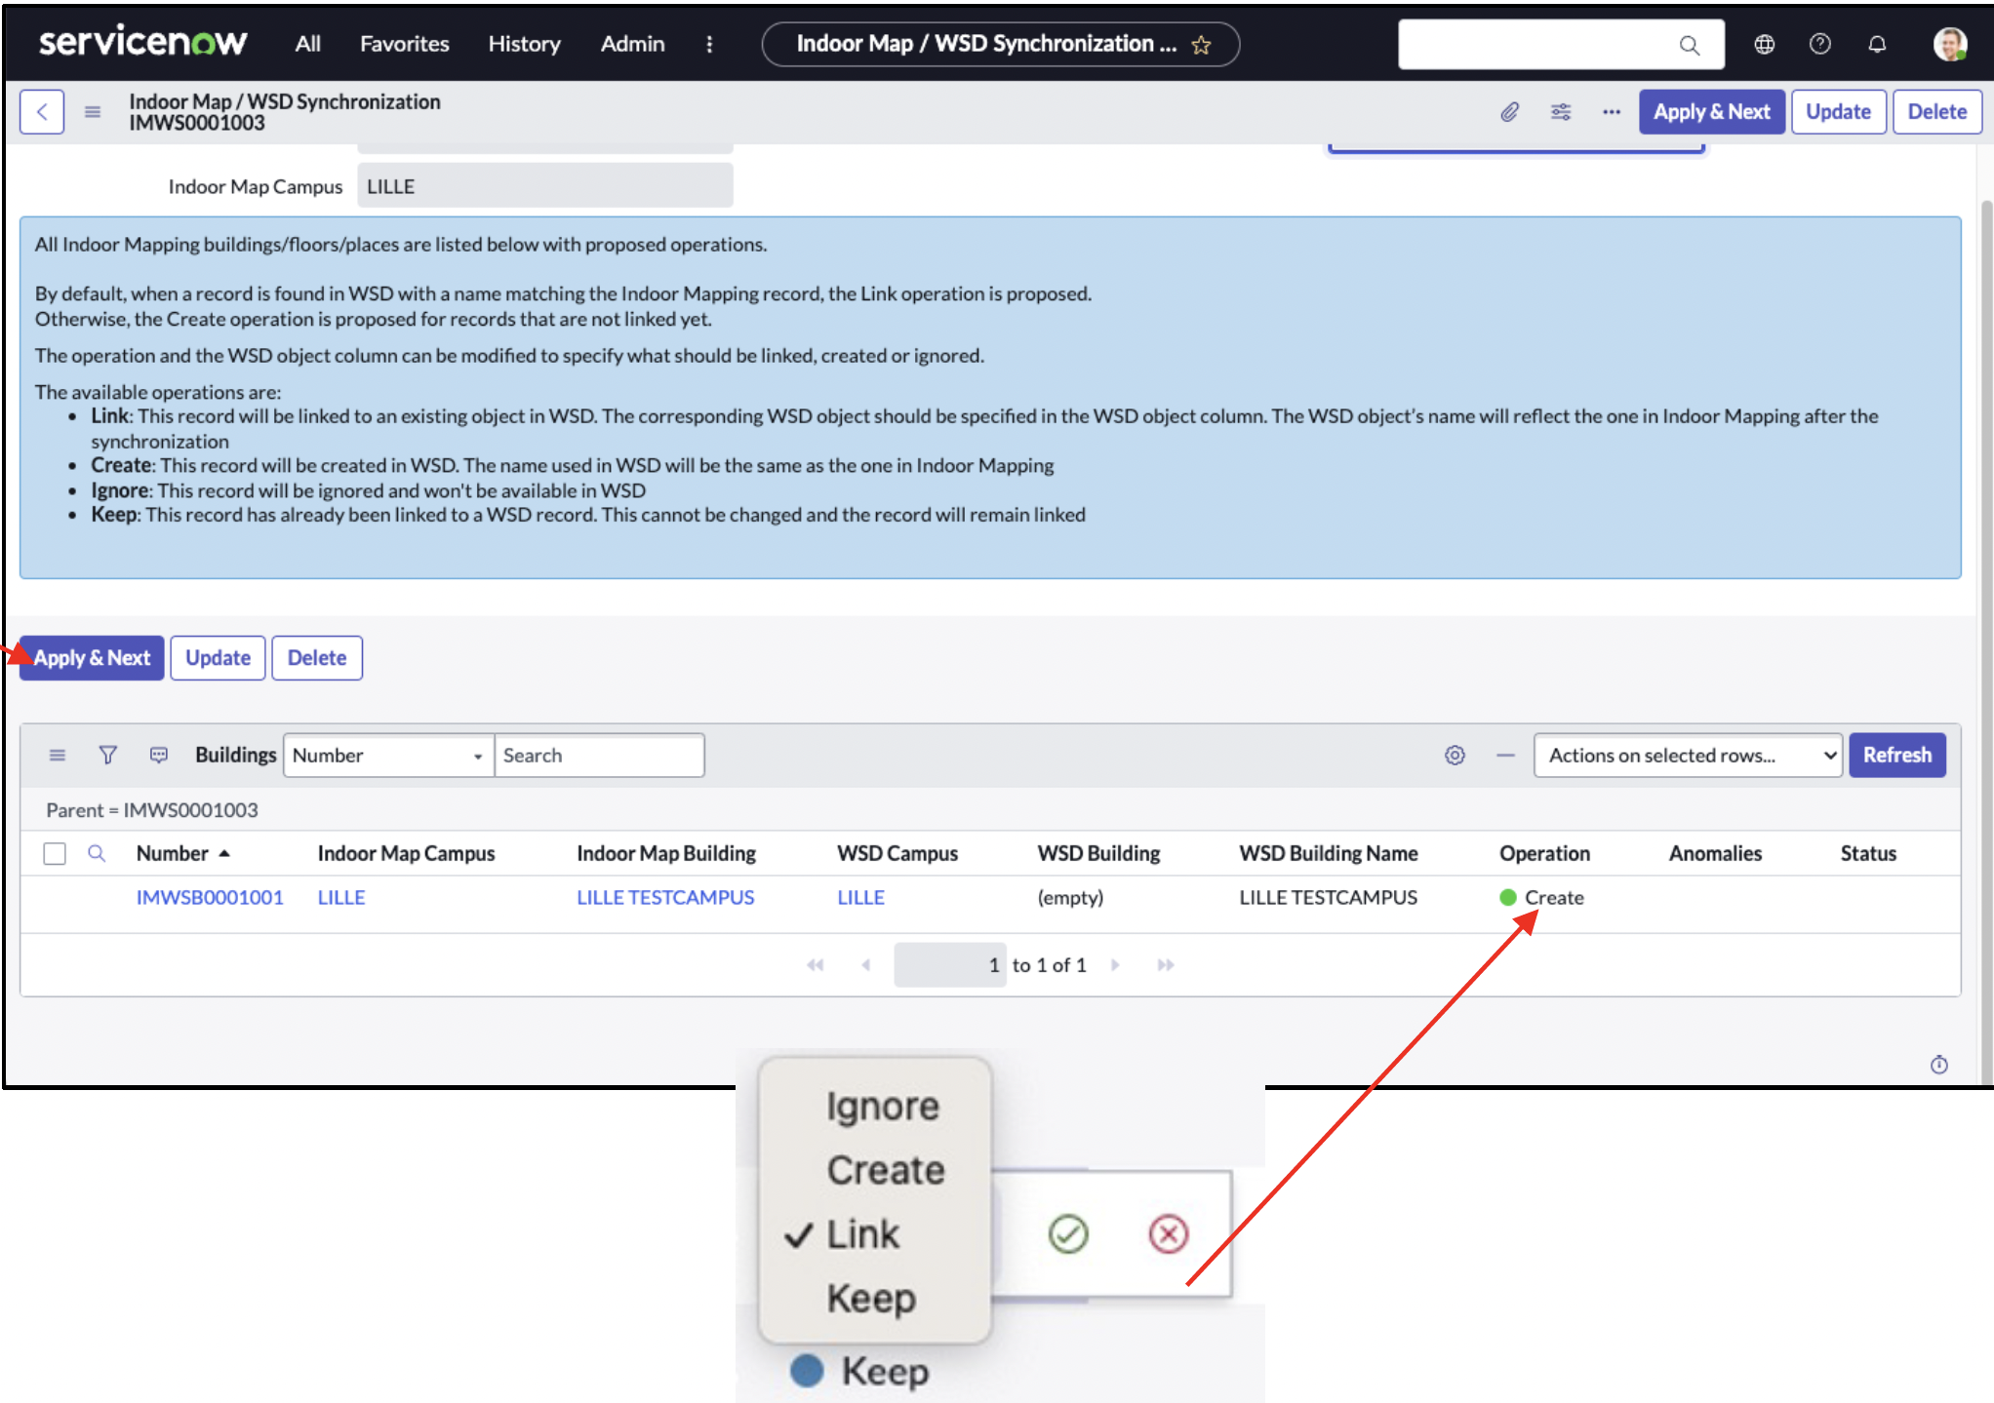Open more form options ellipsis
Viewport: 1994px width, 1403px height.
(x=1612, y=112)
